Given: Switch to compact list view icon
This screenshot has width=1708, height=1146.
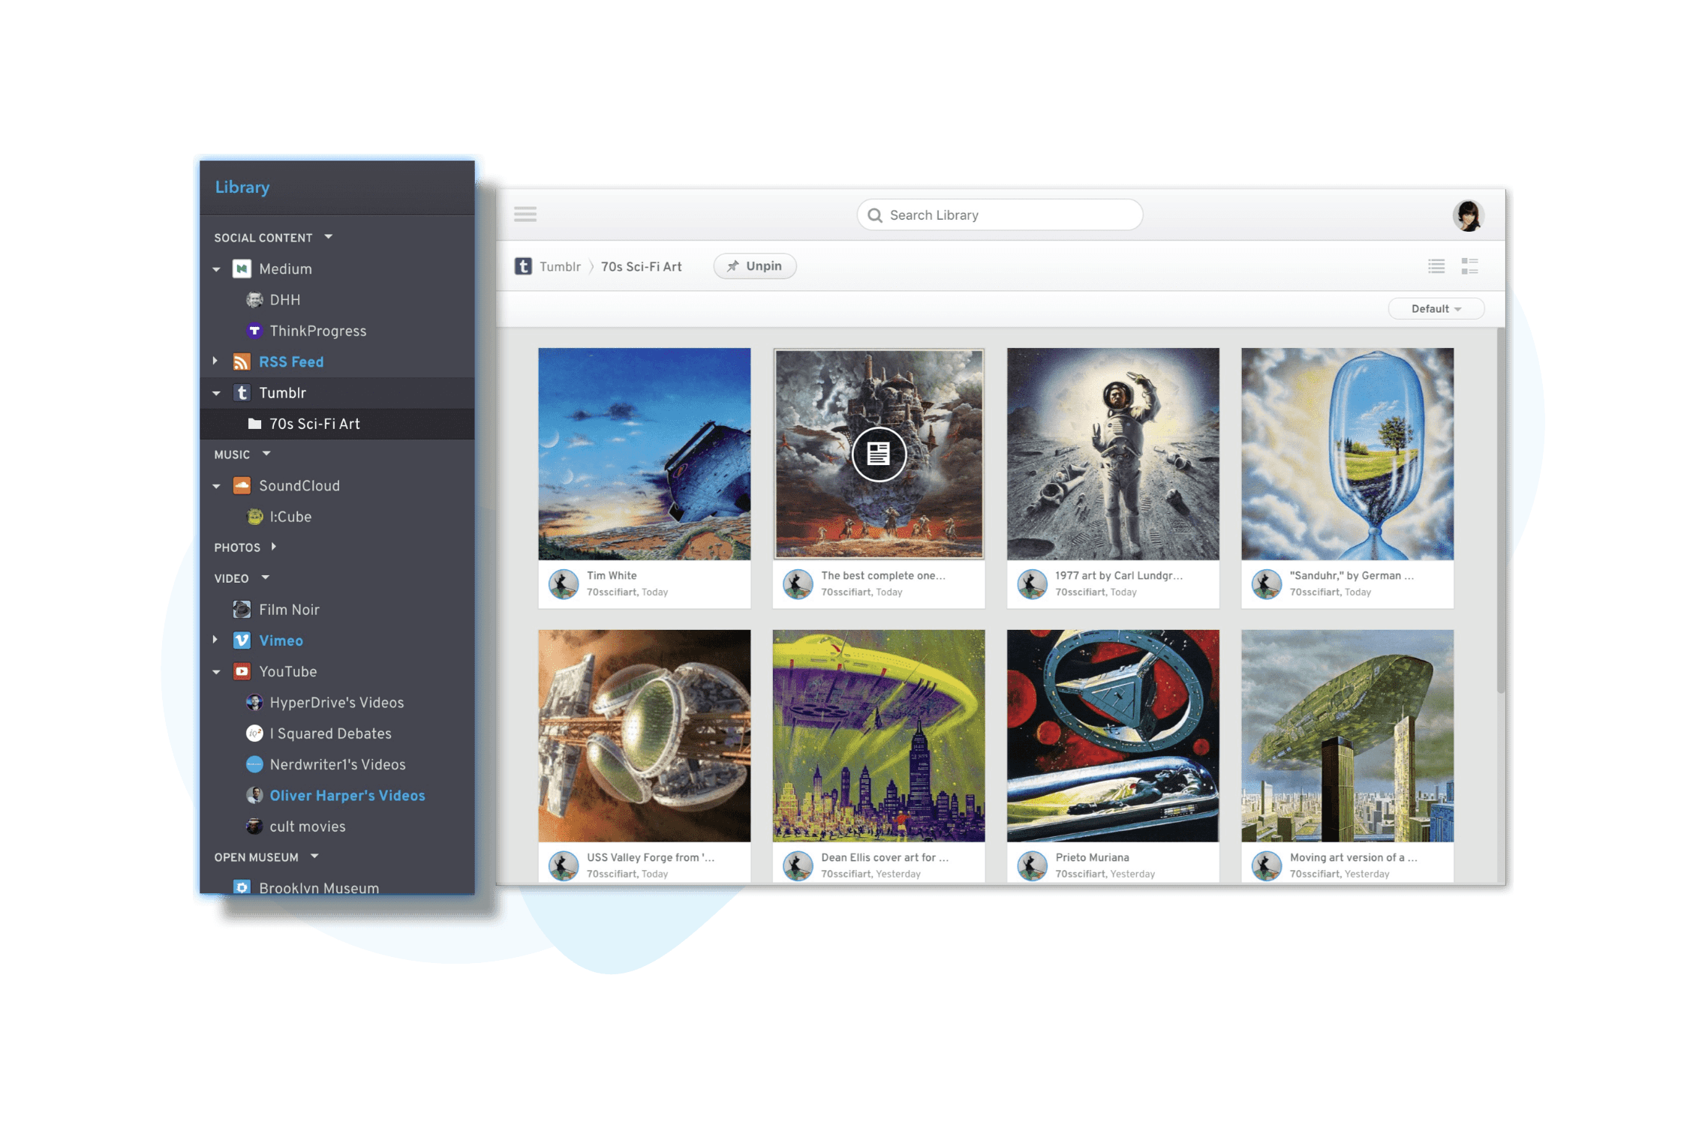Looking at the screenshot, I should 1436,266.
